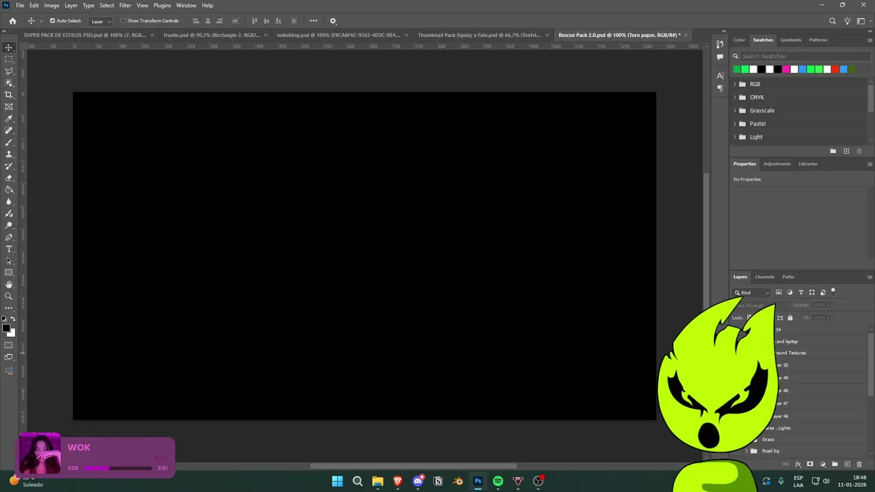
Task: Select the Spot Healing Brush tool
Action: [x=9, y=131]
